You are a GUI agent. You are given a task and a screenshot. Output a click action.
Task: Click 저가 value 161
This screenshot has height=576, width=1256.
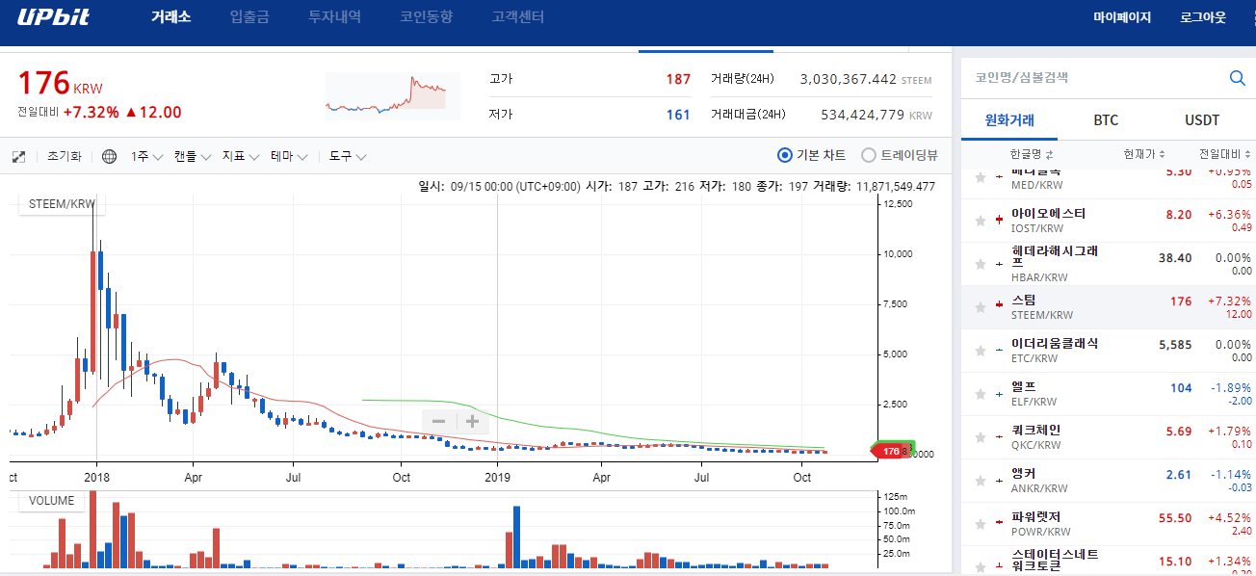[x=678, y=115]
